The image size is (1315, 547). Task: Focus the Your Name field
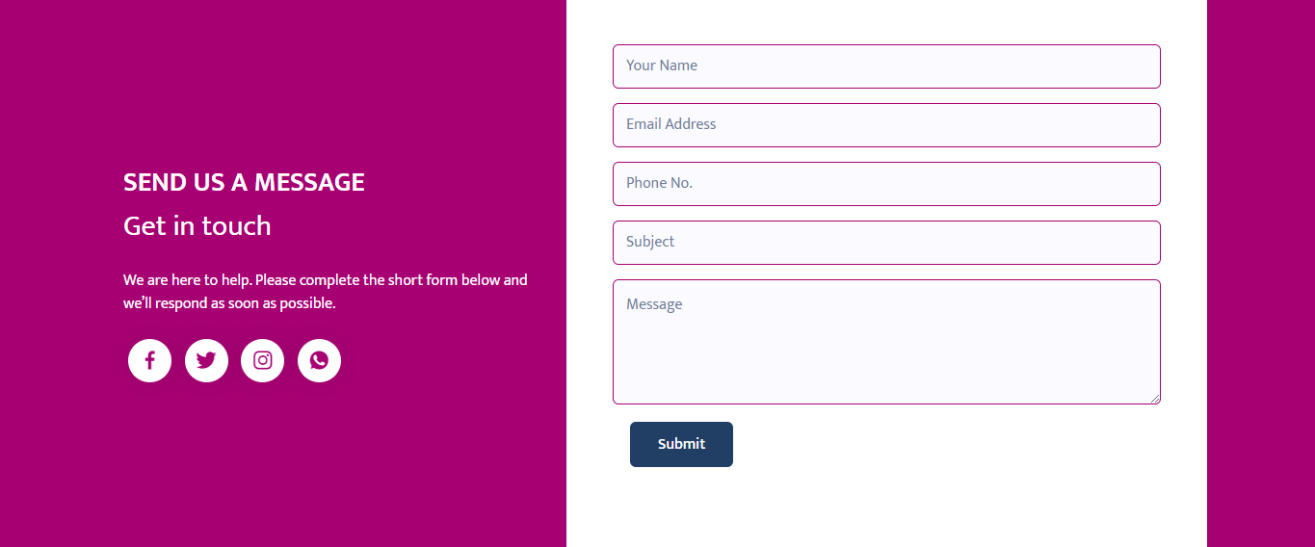click(x=886, y=66)
